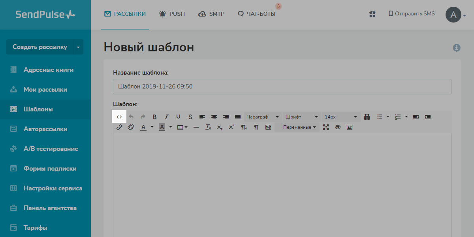Insert a horizontal line
Viewport: 474px width, 237px height.
196,127
